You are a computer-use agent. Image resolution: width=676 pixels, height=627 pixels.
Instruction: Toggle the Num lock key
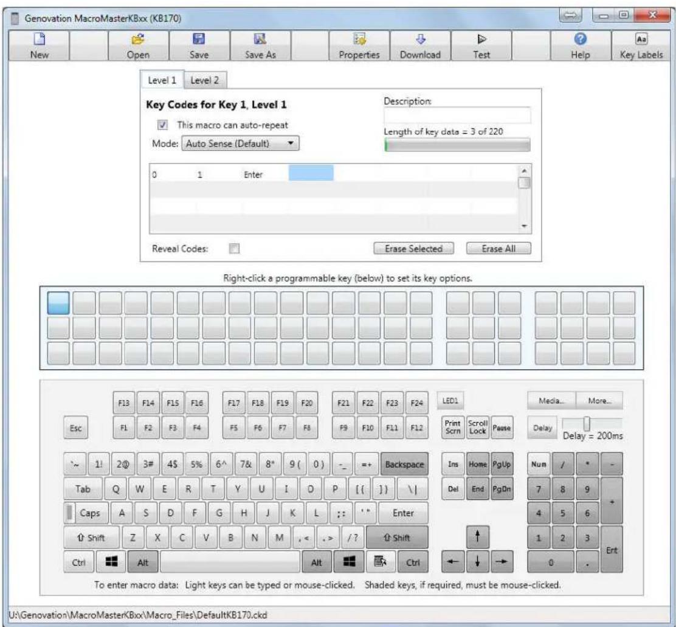click(x=539, y=464)
